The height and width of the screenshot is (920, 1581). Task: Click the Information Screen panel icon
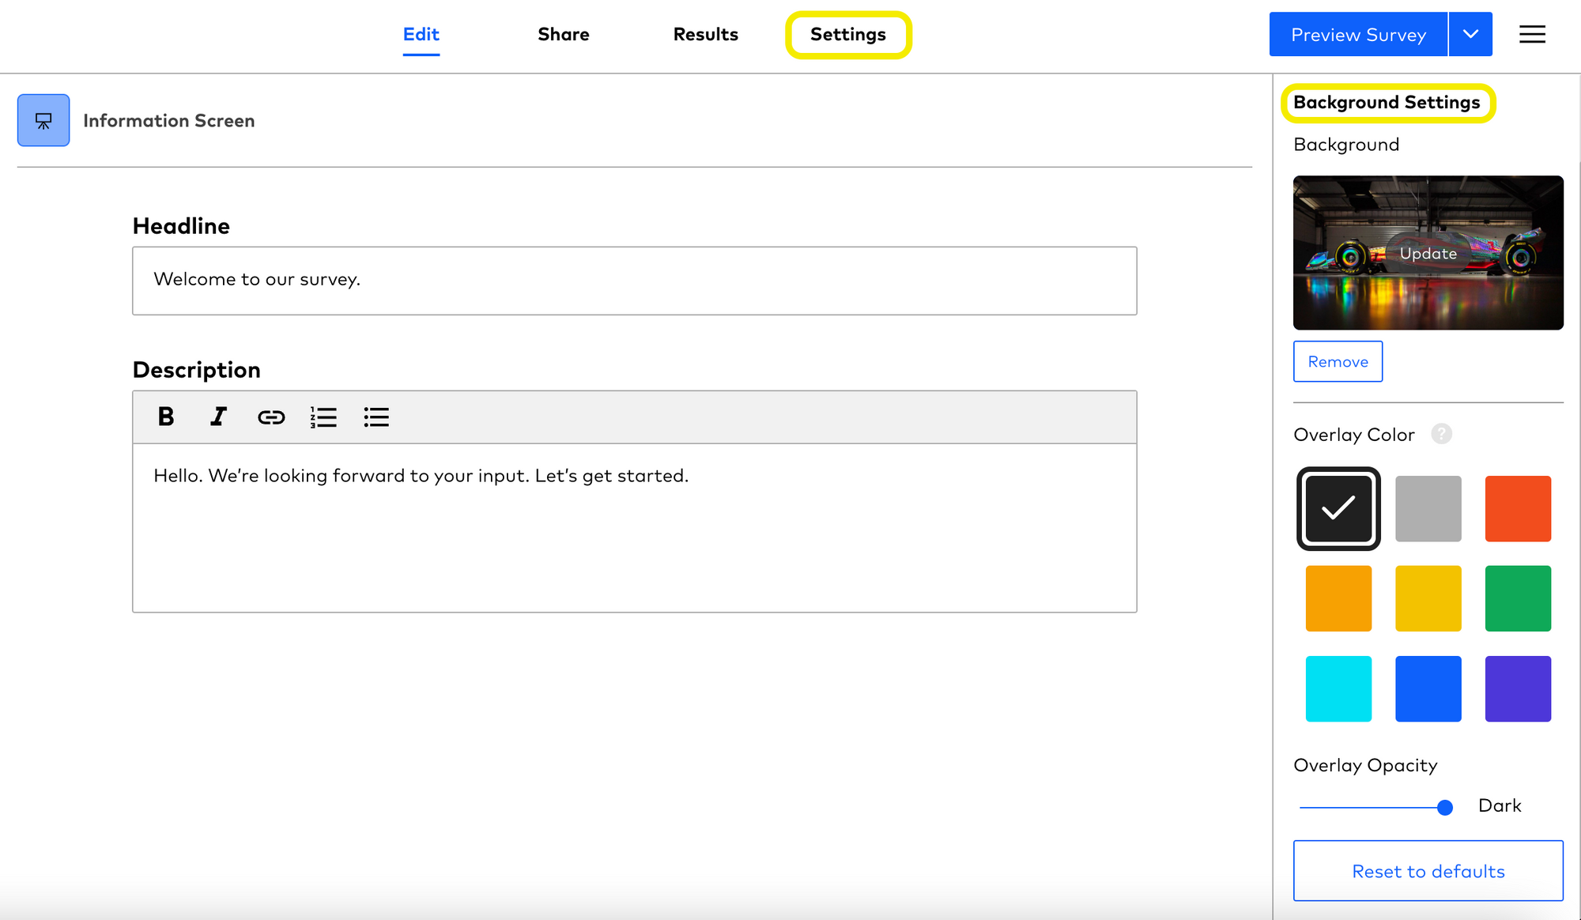[x=43, y=119]
